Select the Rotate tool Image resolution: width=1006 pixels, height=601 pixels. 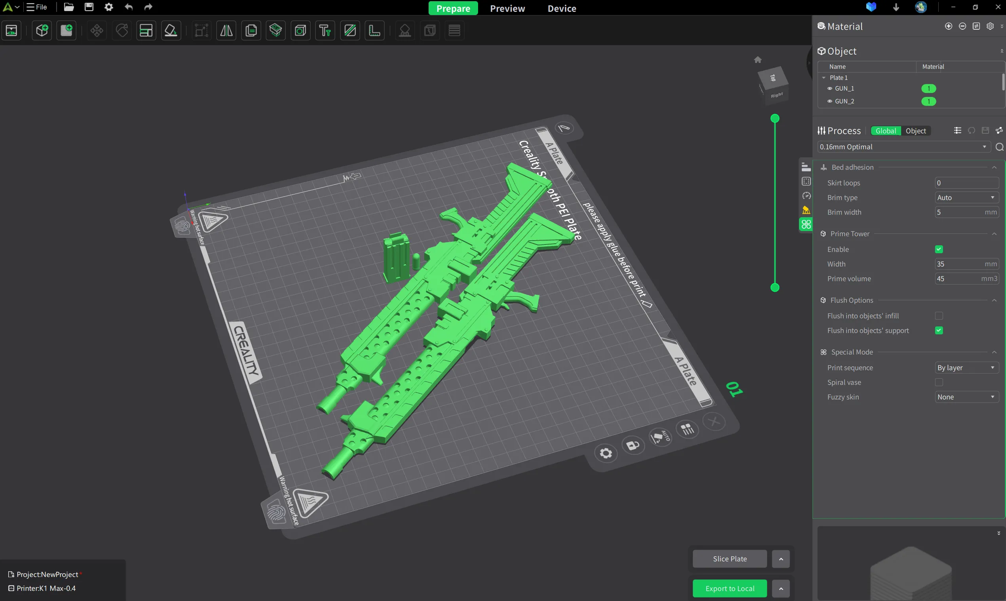pyautogui.click(x=121, y=30)
